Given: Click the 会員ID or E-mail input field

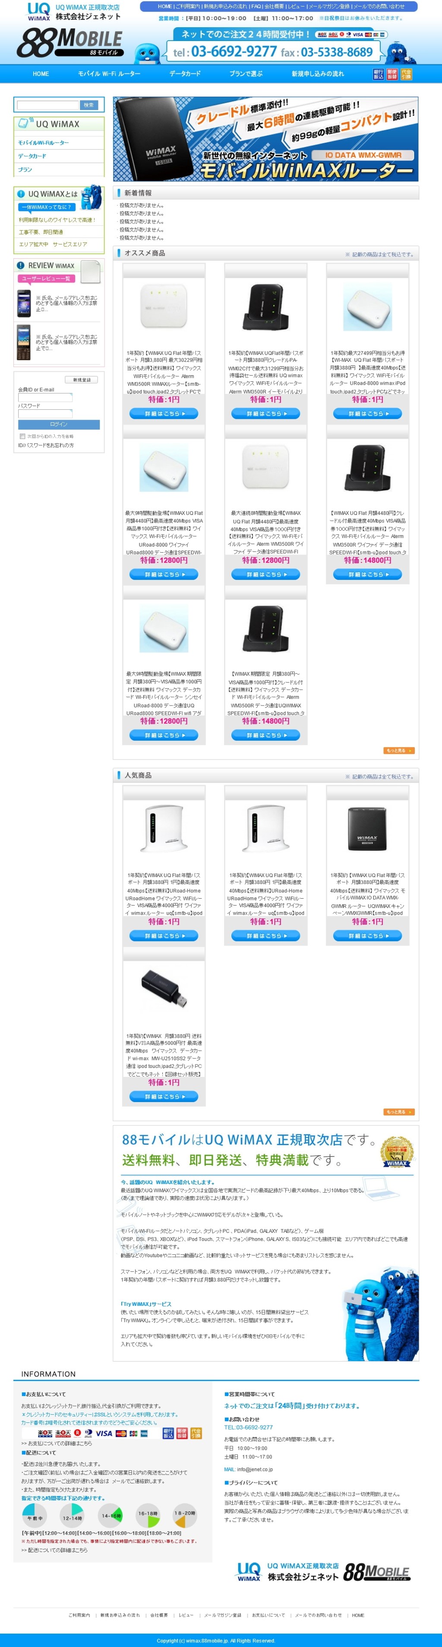Looking at the screenshot, I should coord(45,398).
